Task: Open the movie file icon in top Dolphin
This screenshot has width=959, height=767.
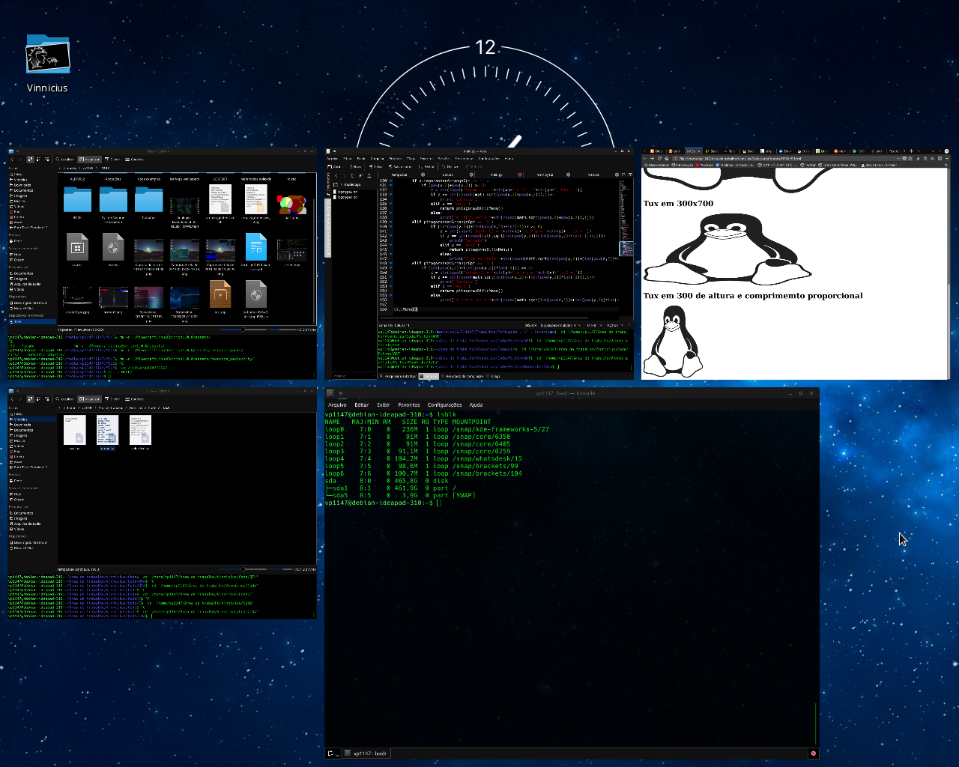Action: 220,294
